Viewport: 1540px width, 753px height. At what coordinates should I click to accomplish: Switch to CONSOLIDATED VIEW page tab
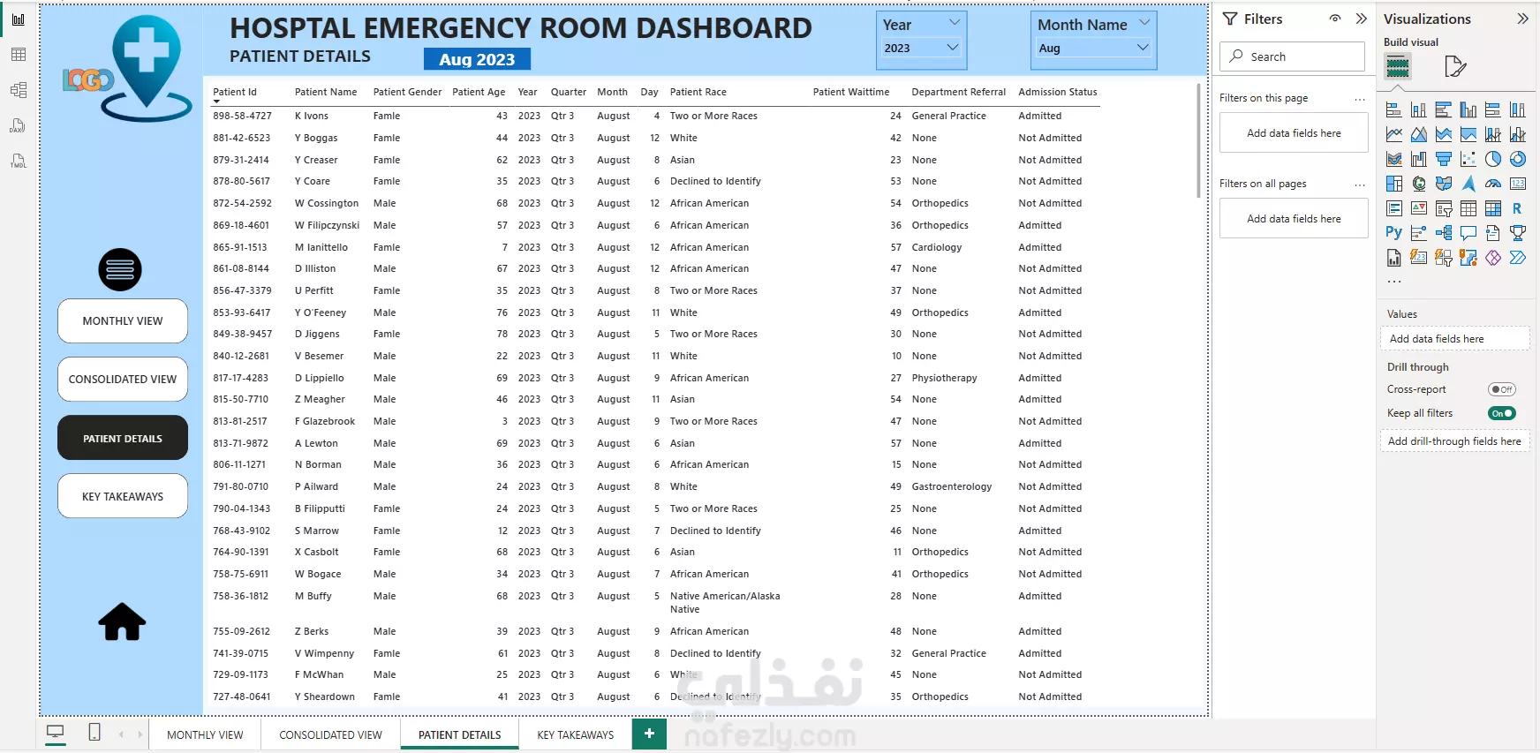point(330,734)
